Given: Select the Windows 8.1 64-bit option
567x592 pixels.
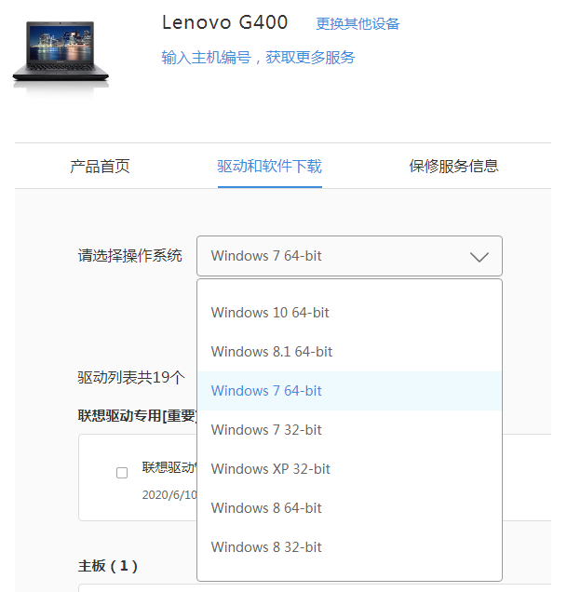Looking at the screenshot, I should (271, 352).
